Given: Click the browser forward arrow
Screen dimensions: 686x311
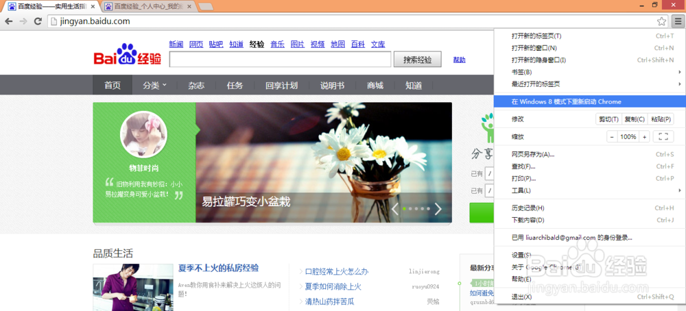Looking at the screenshot, I should pos(23,21).
